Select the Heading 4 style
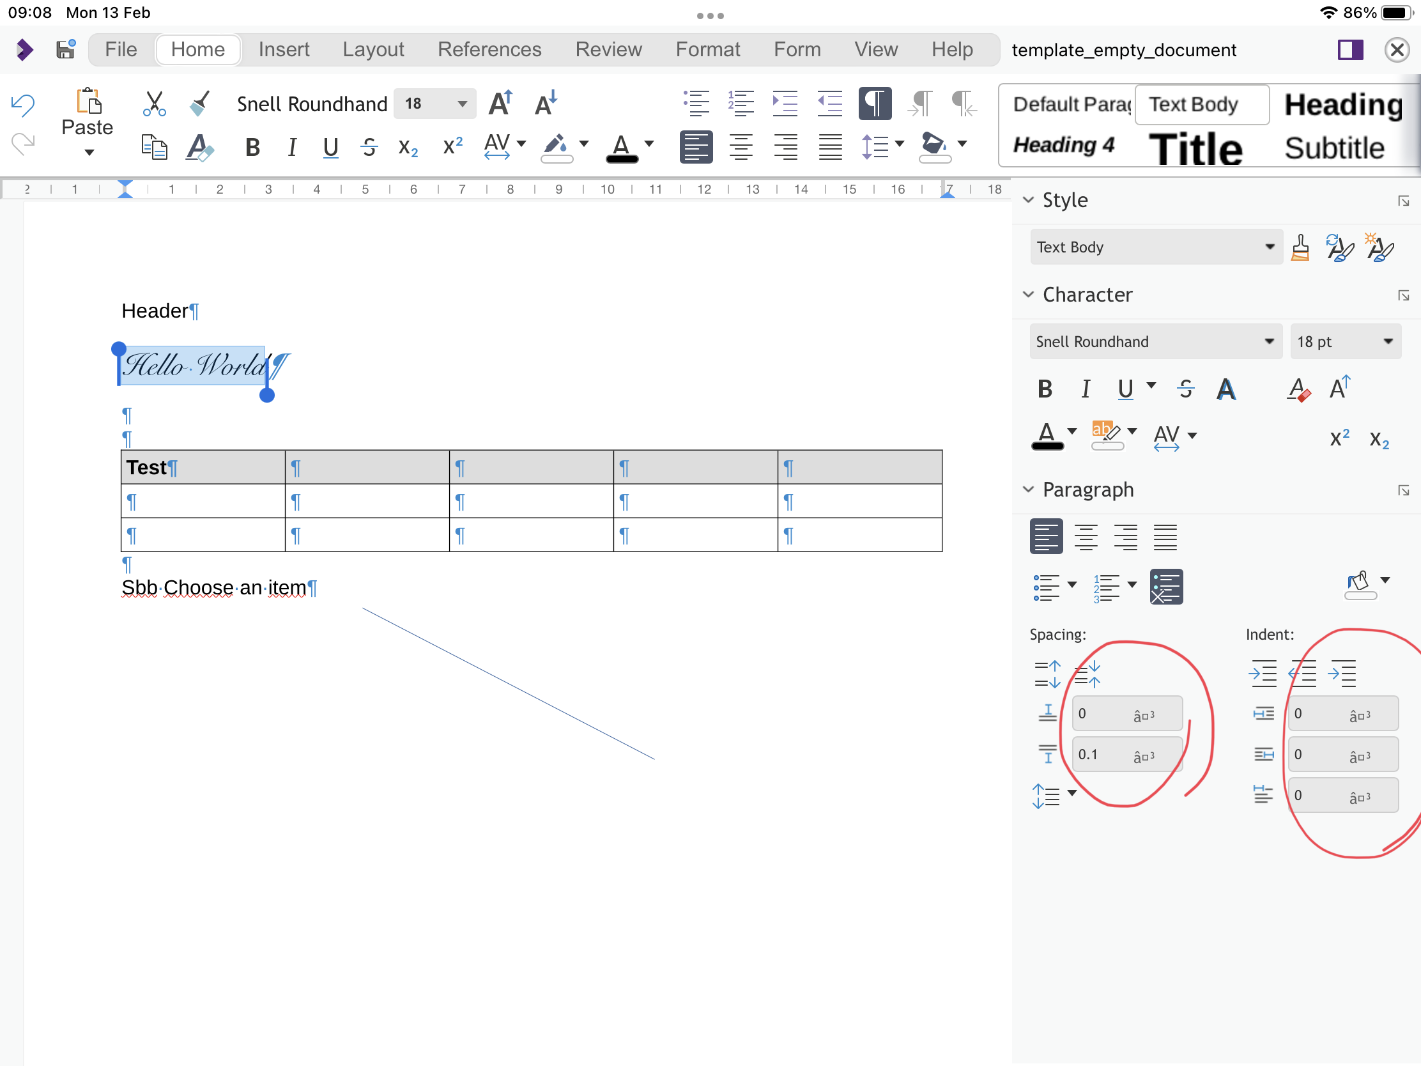Image resolution: width=1421 pixels, height=1066 pixels. 1063,145
